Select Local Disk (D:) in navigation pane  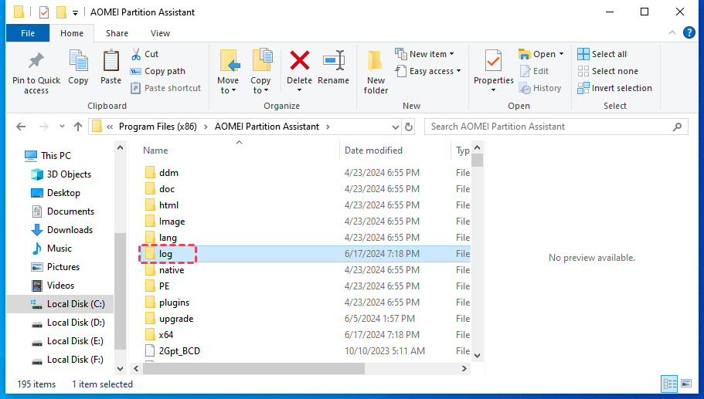coord(68,323)
